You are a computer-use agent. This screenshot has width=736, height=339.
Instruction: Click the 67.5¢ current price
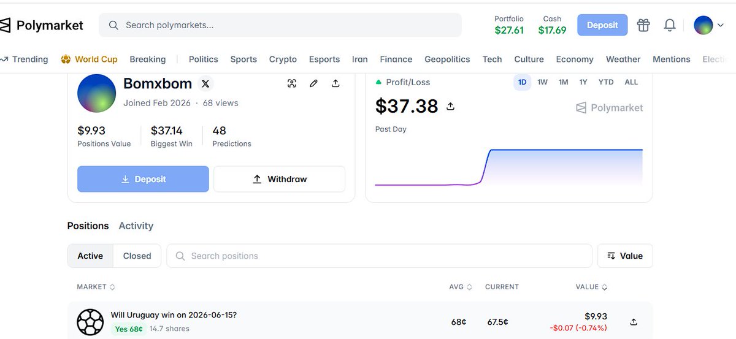[x=497, y=322]
